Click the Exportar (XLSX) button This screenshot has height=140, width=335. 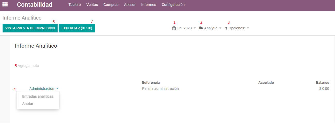(77, 28)
